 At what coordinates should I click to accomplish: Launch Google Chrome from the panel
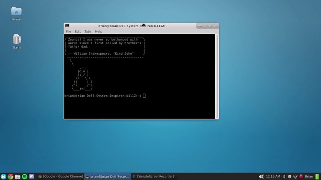point(10,177)
